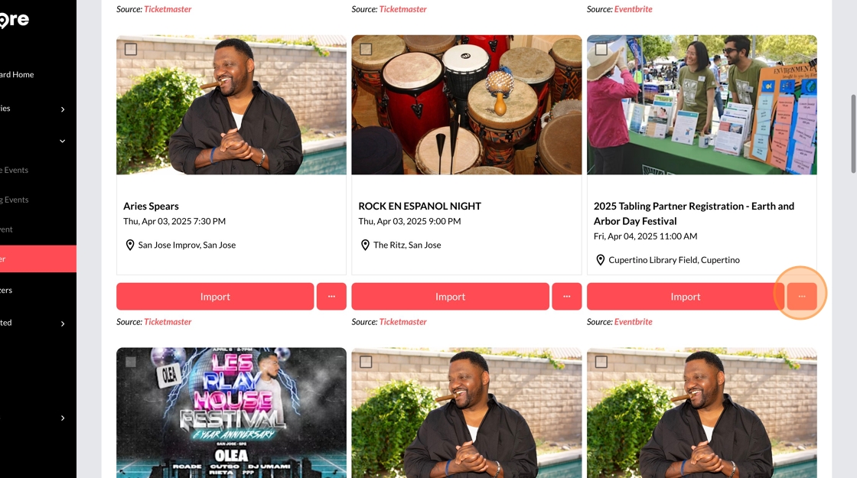Expand the bottom sidebar chevron arrow
857x478 pixels.
tap(62, 418)
